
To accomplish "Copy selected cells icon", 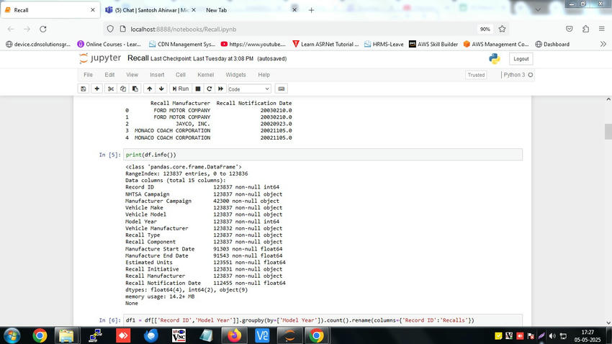I will (x=123, y=89).
